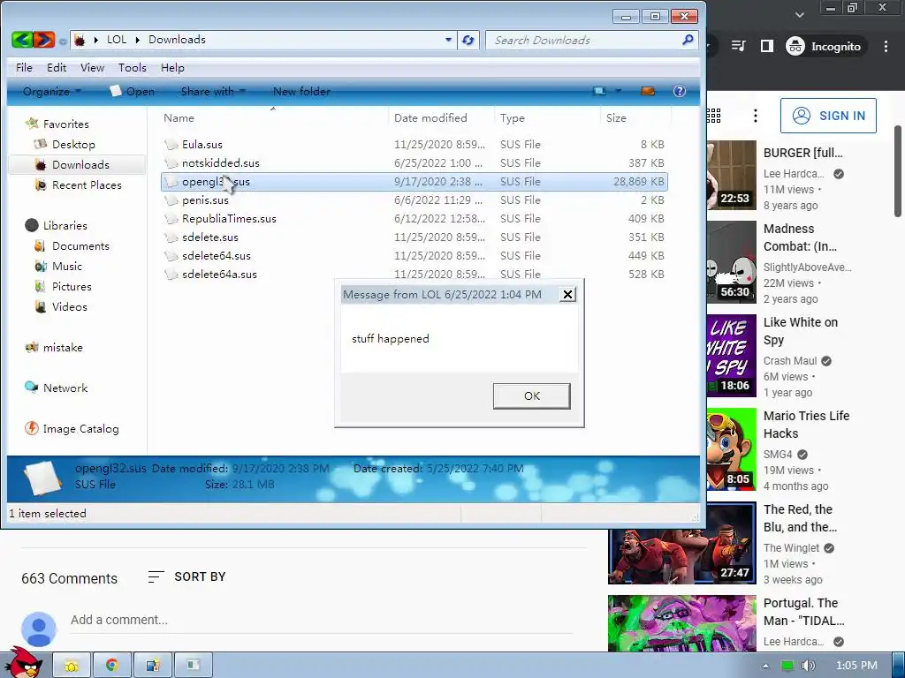This screenshot has height=678, width=905.
Task: Open the Organize dropdown
Action: pyautogui.click(x=52, y=91)
